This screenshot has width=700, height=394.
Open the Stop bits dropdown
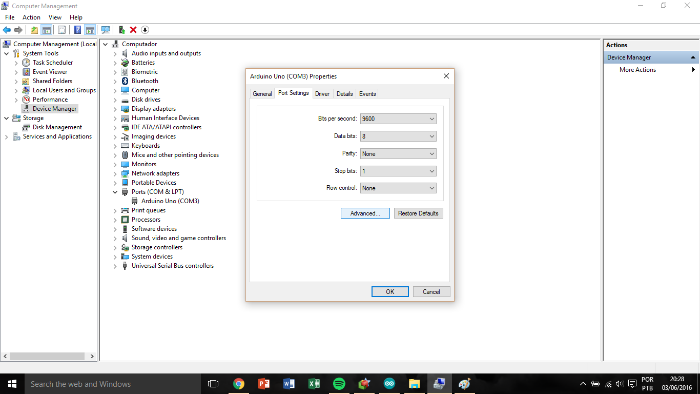point(398,171)
